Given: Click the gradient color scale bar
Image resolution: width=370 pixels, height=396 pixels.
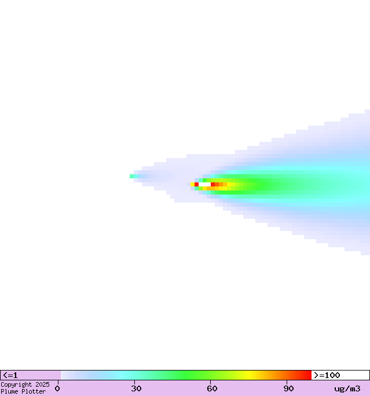Looking at the screenshot, I should (x=186, y=375).
